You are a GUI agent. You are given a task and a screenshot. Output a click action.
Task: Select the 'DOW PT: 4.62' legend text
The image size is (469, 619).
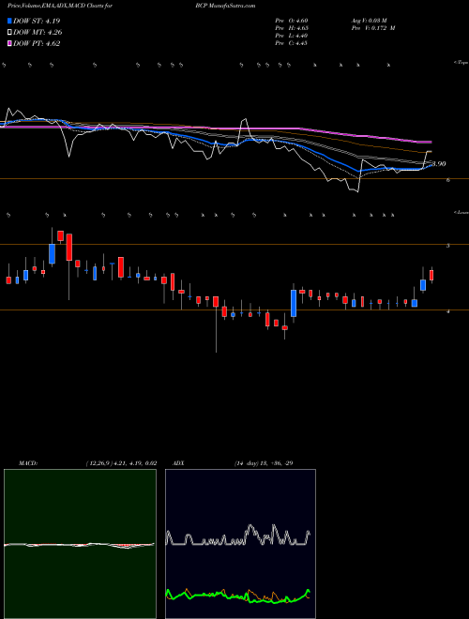pos(37,44)
